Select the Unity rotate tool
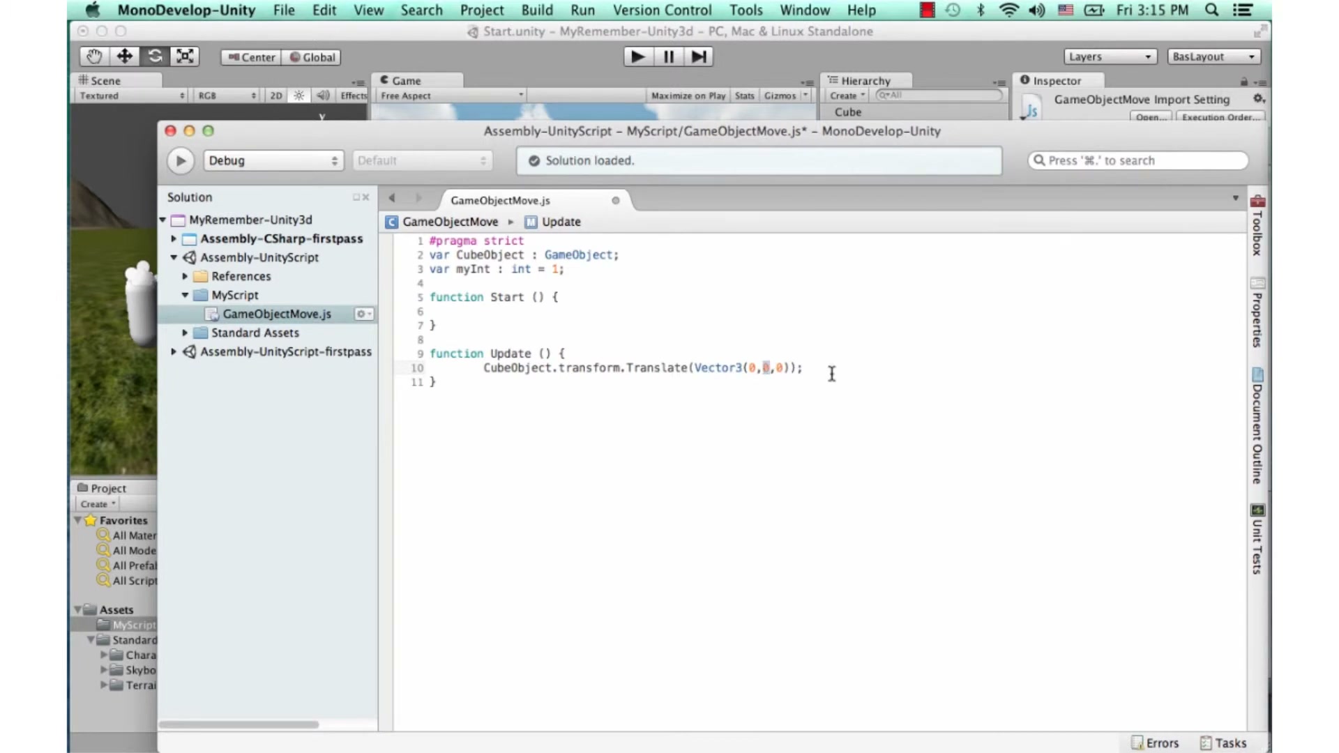 (155, 56)
